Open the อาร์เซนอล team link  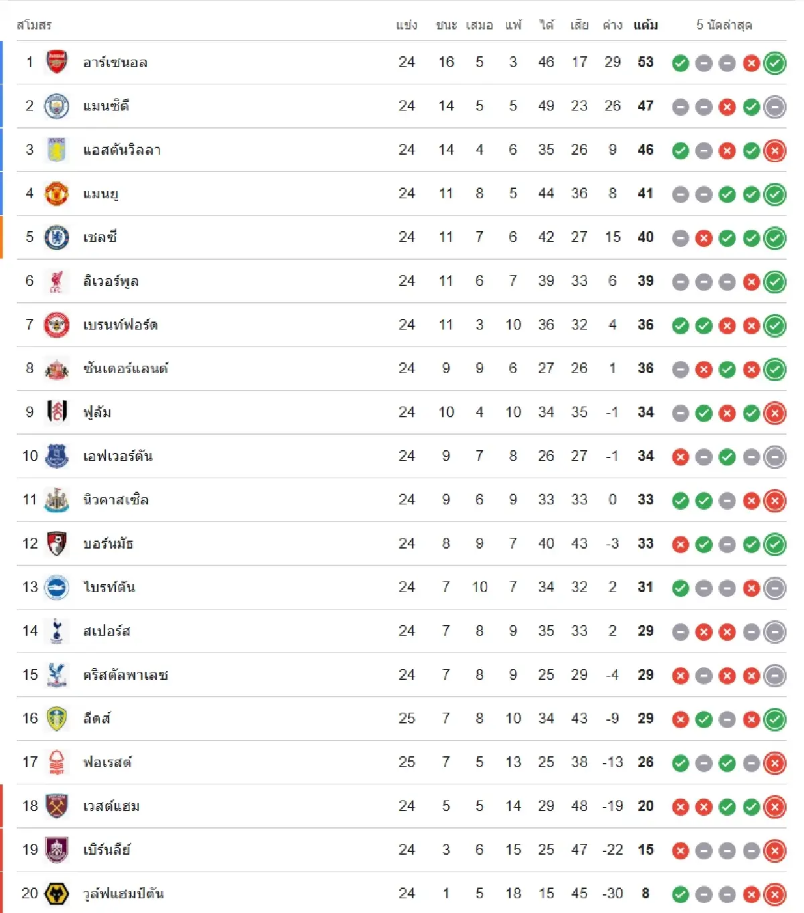[115, 62]
